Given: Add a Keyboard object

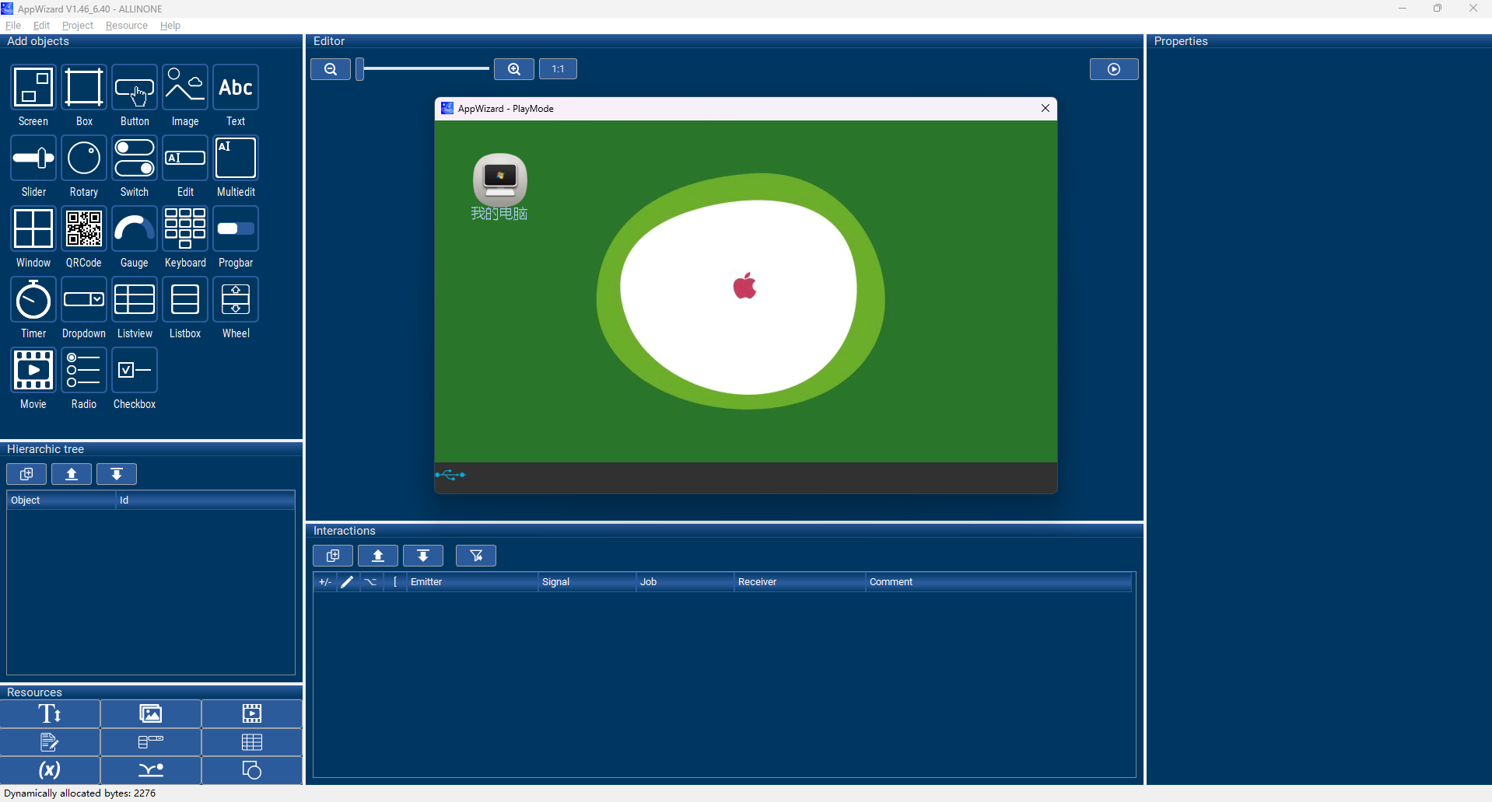Looking at the screenshot, I should point(185,228).
